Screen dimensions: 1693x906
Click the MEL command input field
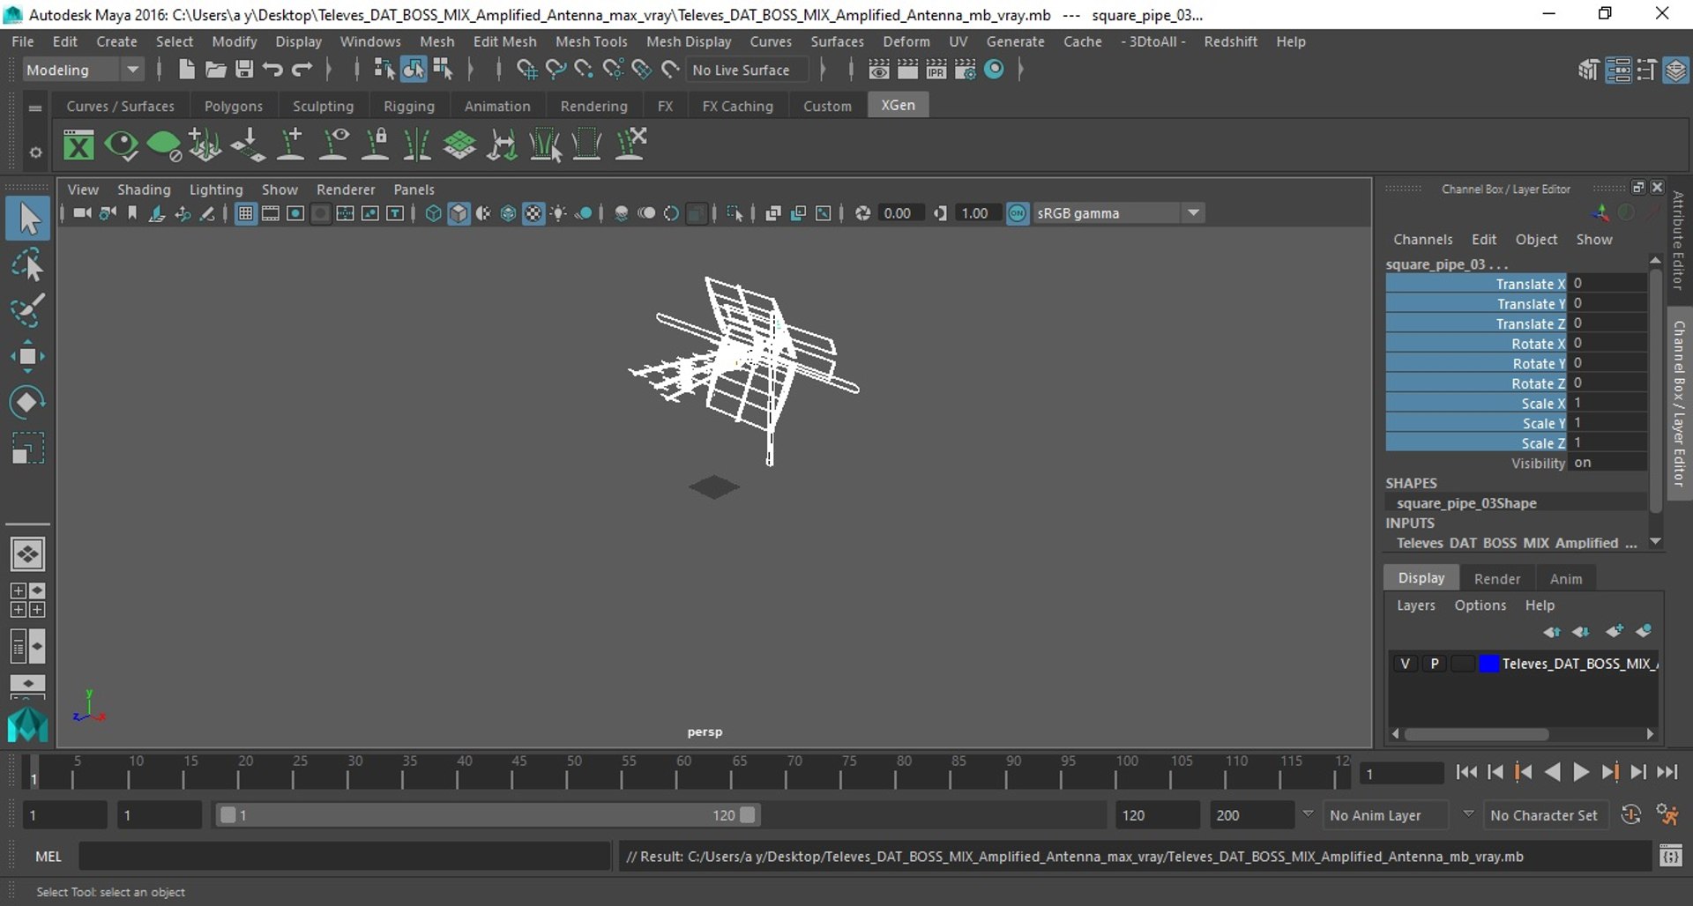point(344,856)
